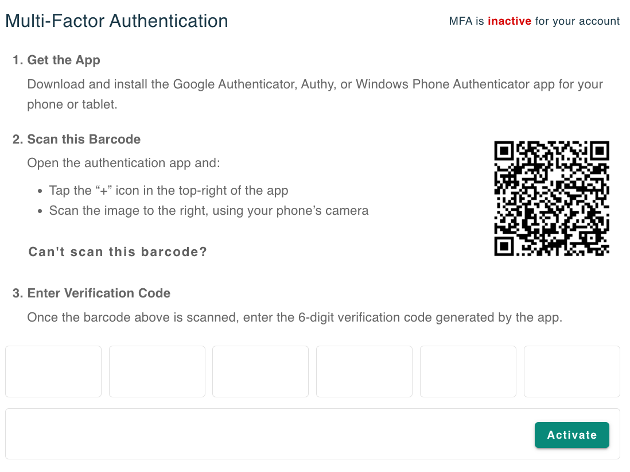This screenshot has height=472, width=630.
Task: Click the MFA account status text
Action: coord(534,21)
